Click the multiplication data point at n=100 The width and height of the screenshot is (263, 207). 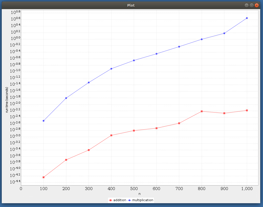[44, 121]
